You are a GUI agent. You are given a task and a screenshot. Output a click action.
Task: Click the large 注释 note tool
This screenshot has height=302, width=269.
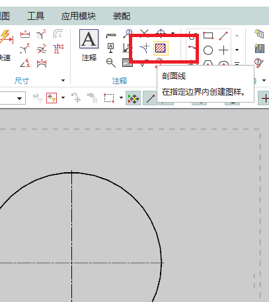pyautogui.click(x=89, y=46)
